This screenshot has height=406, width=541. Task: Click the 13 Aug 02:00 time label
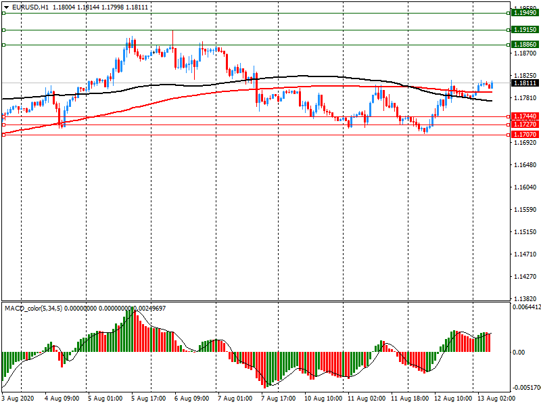(496, 399)
